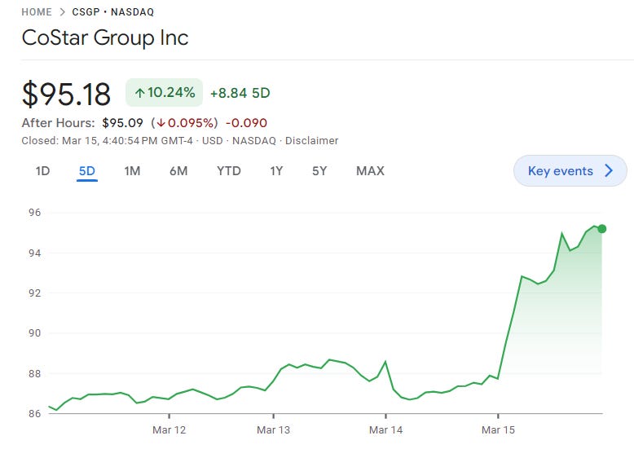The image size is (634, 449).
Task: Click the 96 y-axis label
Action: 35,213
